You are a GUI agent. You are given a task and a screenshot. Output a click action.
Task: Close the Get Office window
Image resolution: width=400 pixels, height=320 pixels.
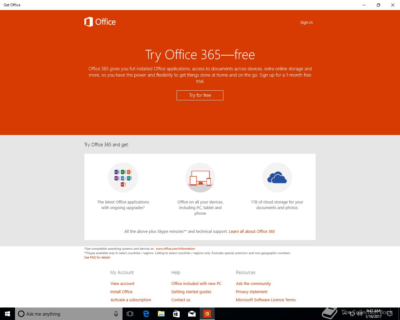coord(393,5)
